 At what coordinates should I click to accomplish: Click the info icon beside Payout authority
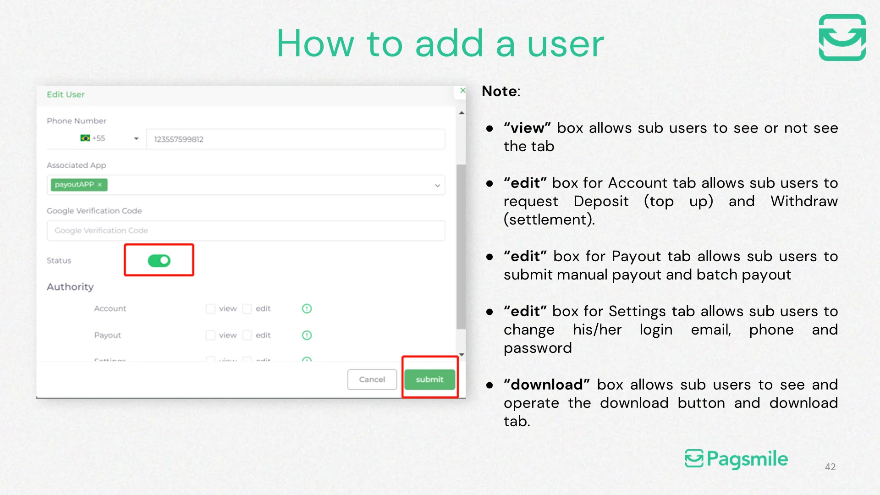coord(307,335)
